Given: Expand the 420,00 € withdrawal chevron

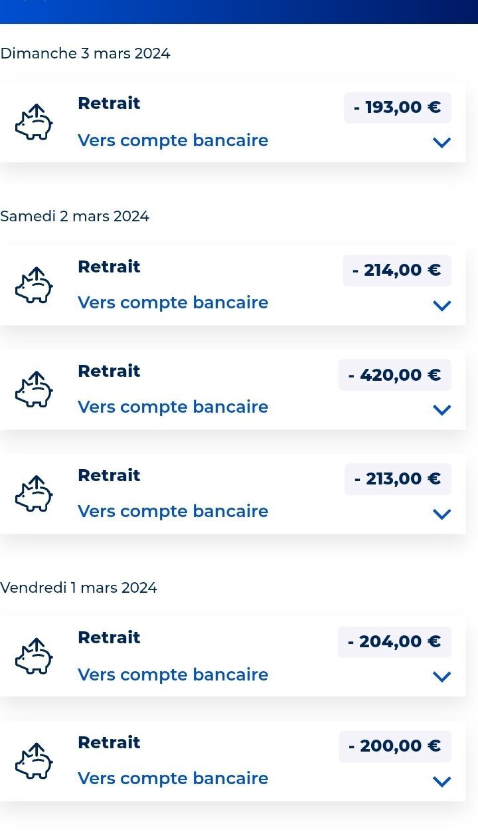Looking at the screenshot, I should [441, 409].
